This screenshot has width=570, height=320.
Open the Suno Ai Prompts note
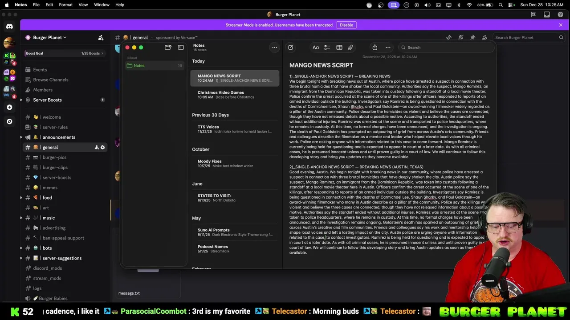tap(235, 232)
